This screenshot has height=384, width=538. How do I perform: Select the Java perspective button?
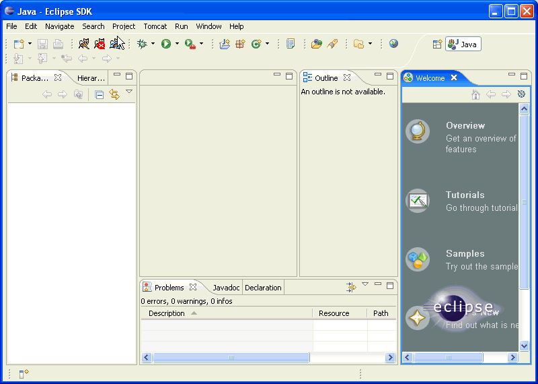click(x=462, y=44)
